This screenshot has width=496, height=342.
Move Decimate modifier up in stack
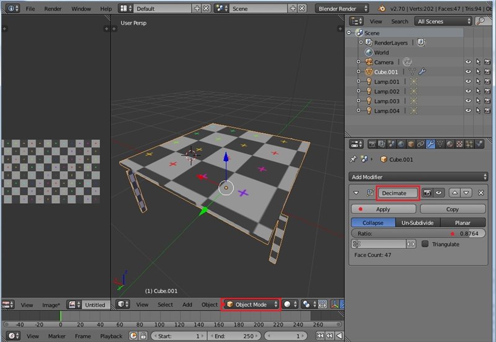point(454,193)
